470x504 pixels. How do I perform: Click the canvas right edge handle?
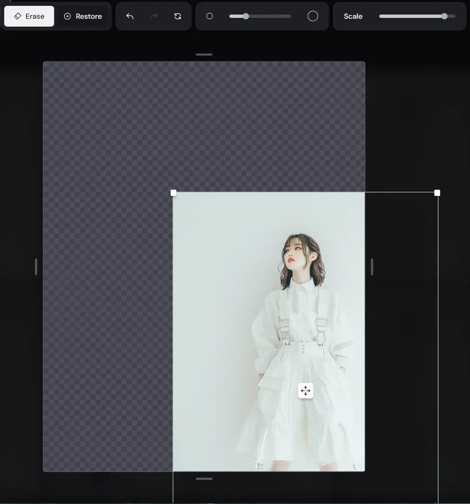(372, 267)
